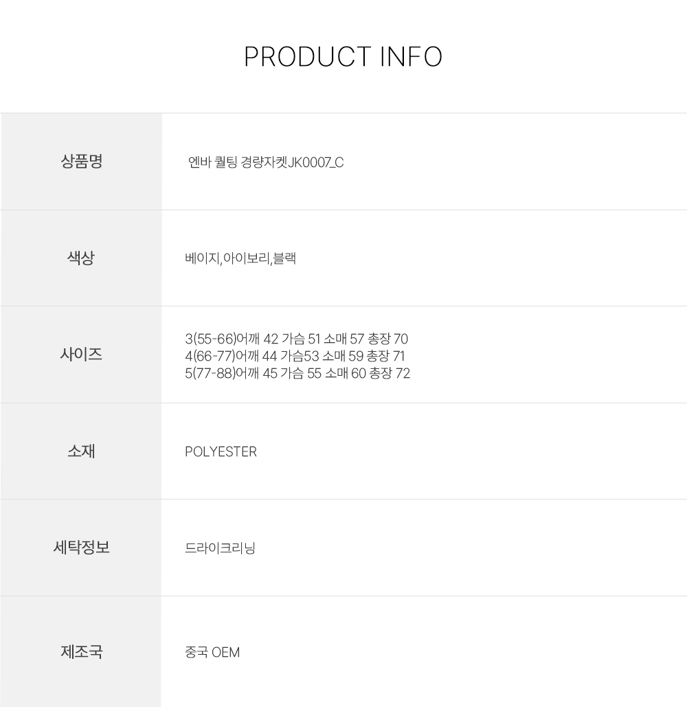
Task: Click the 제조국 row label
Action: pyautogui.click(x=81, y=651)
